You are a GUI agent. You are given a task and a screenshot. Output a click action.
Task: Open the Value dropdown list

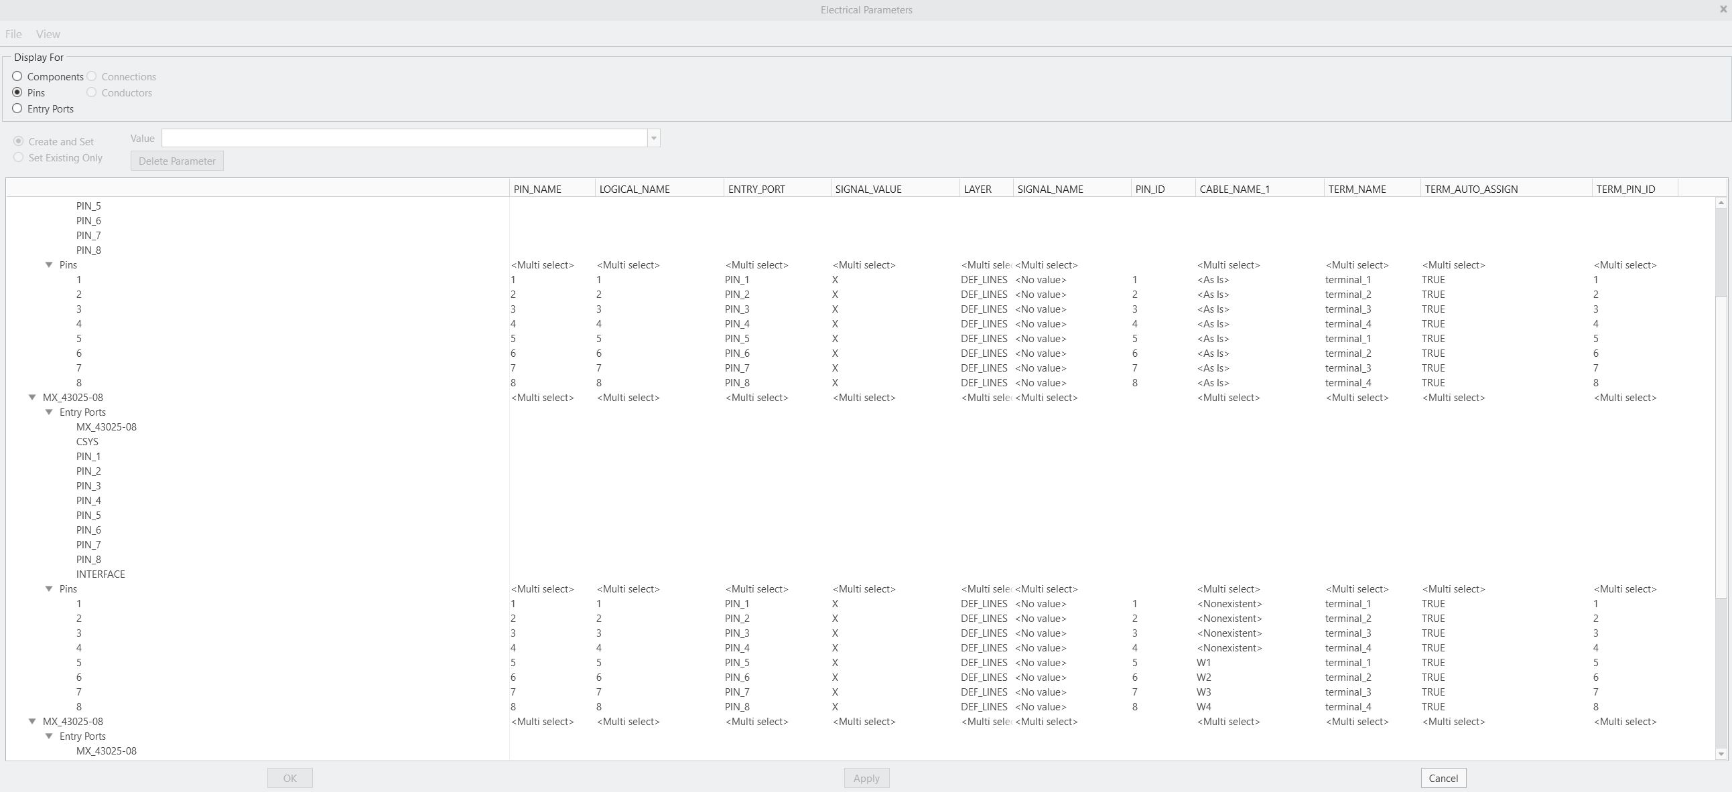point(653,138)
